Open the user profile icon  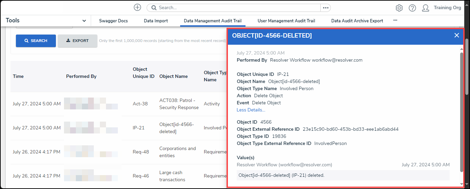tap(426, 8)
